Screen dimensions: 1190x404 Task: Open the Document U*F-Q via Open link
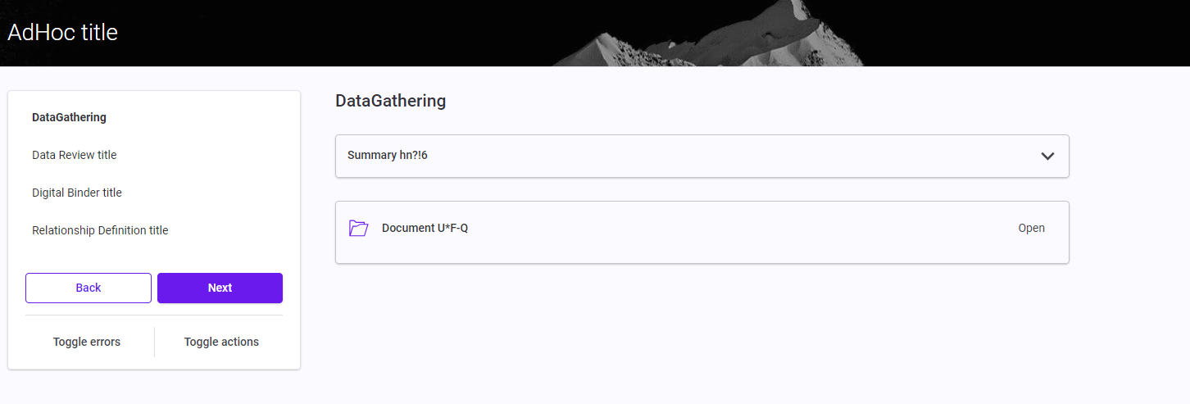(1031, 228)
